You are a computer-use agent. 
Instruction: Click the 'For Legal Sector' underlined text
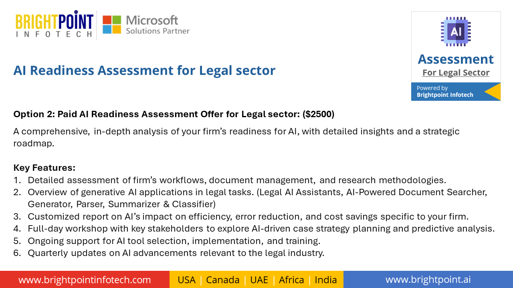[x=456, y=73]
